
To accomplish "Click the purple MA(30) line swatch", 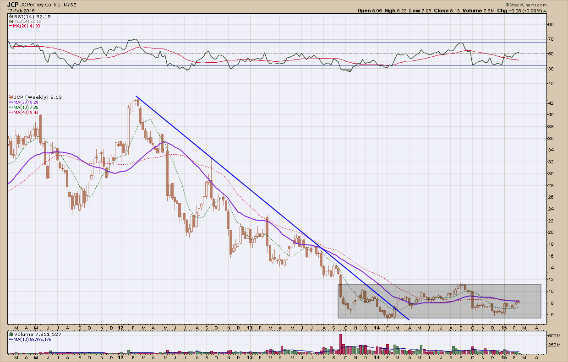I will (10, 102).
